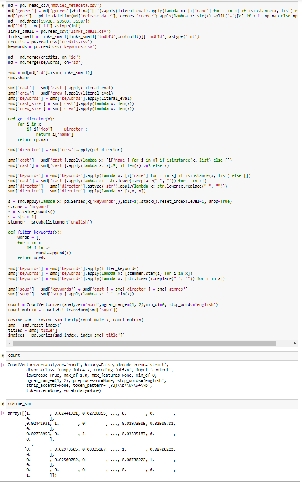Click the line "count_matrix = count.fit_transform(smd['soup'])"
This screenshot has height=483, width=302.
pyautogui.click(x=63, y=310)
